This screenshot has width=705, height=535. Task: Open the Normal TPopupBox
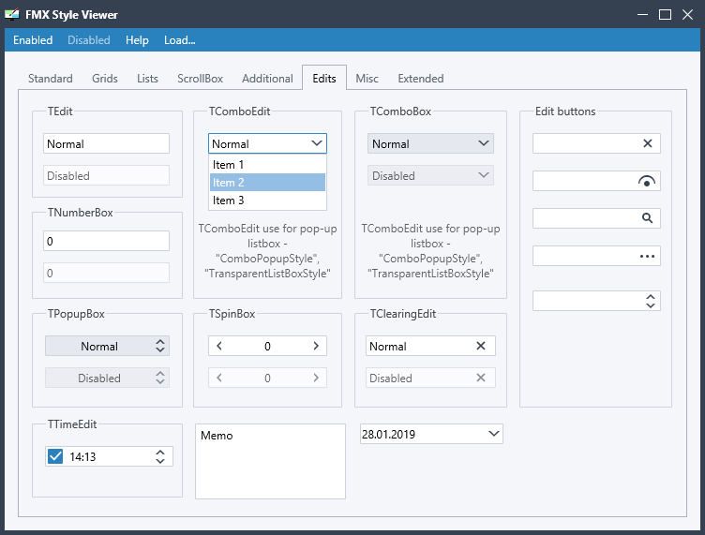point(107,346)
